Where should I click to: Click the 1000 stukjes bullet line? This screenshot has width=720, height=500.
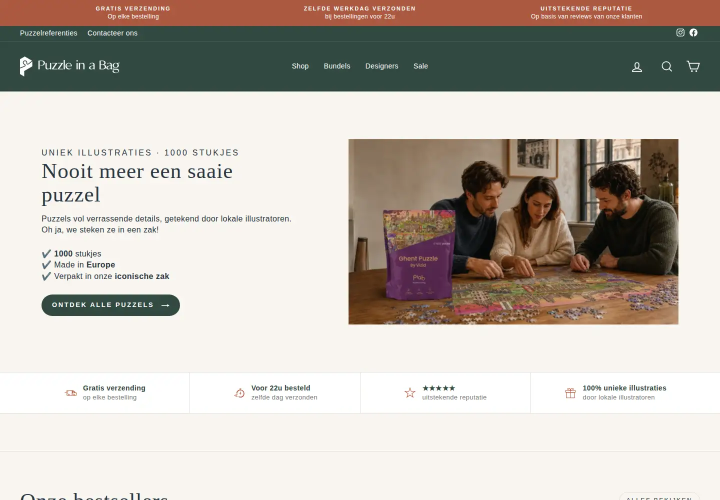(71, 254)
